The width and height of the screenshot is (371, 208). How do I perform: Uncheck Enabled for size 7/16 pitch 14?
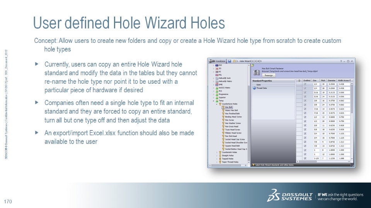point(305,109)
